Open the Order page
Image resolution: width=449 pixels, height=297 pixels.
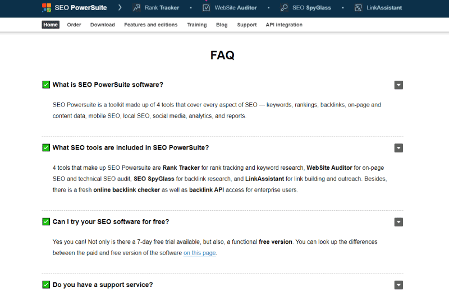click(74, 25)
